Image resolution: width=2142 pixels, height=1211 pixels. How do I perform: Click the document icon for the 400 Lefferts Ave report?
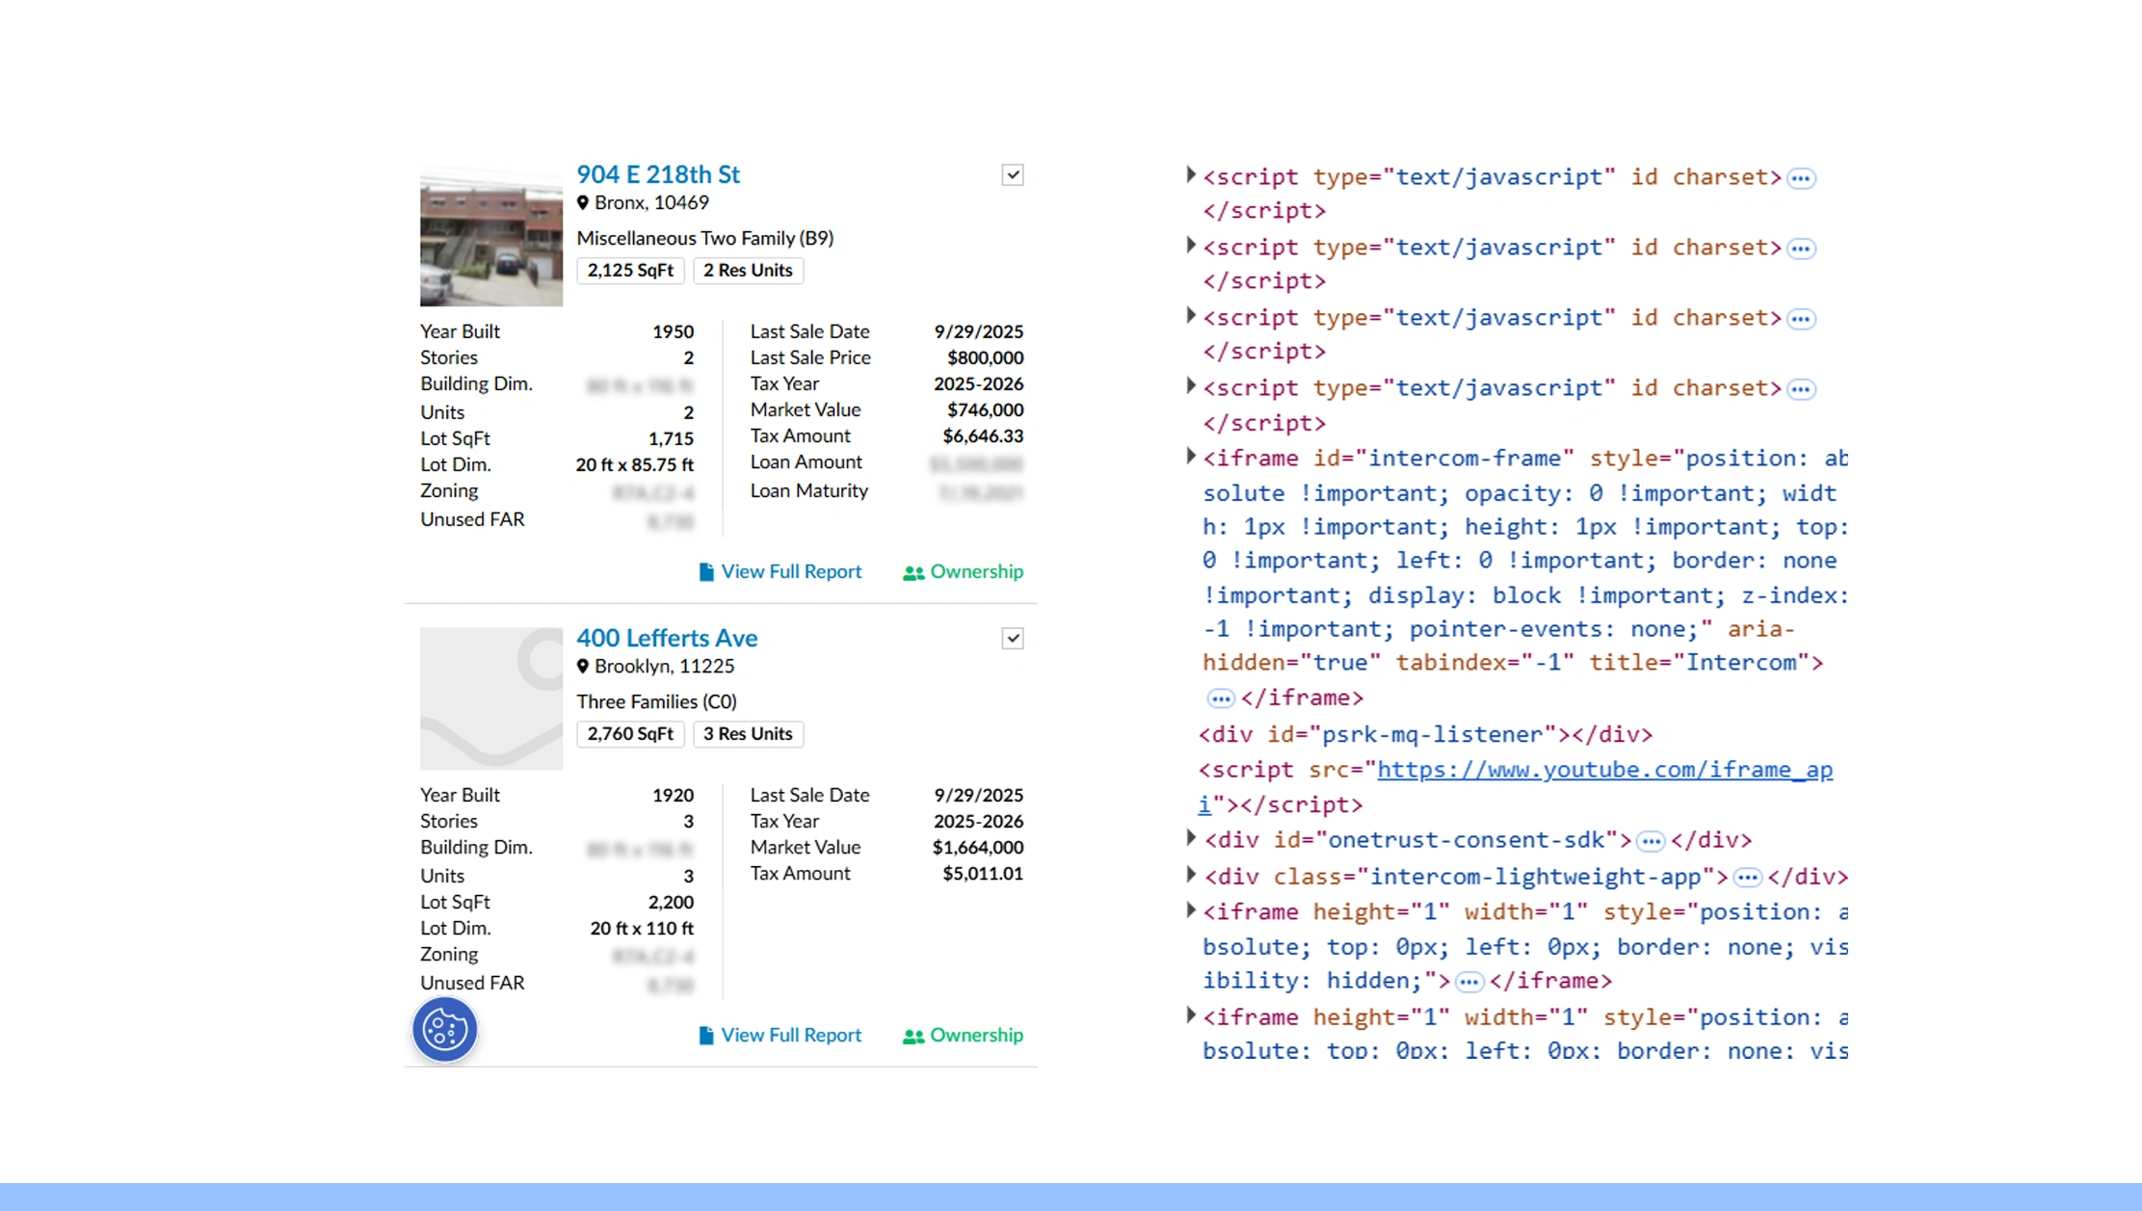coord(706,1036)
